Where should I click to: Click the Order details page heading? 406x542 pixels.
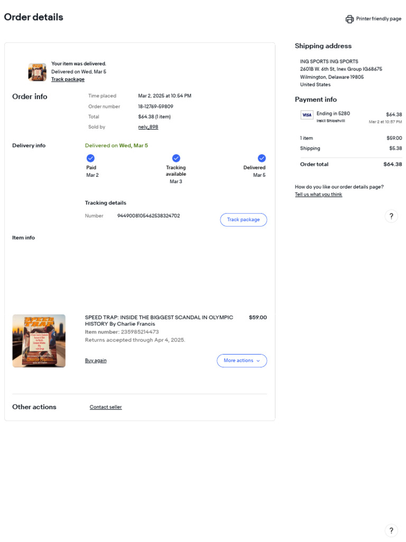point(33,17)
